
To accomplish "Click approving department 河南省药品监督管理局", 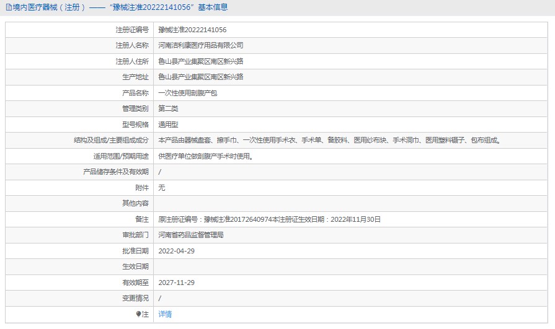I will (x=191, y=235).
